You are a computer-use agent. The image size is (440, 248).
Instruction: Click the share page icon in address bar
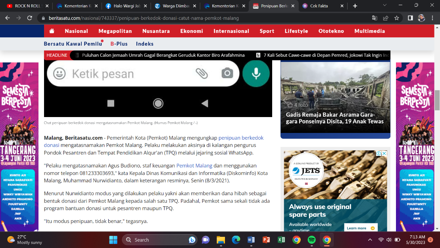[x=386, y=18]
